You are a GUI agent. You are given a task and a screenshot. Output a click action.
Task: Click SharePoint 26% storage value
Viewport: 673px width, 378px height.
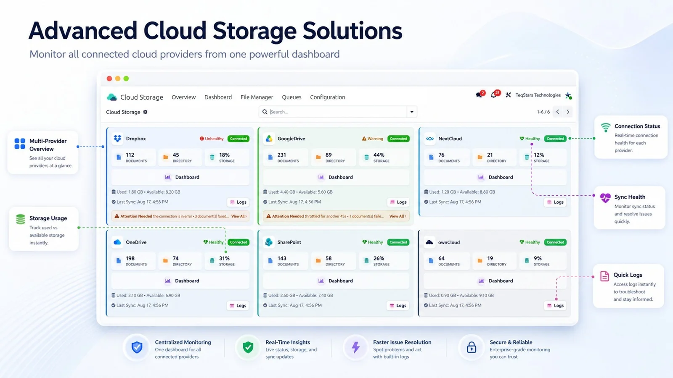(x=379, y=258)
